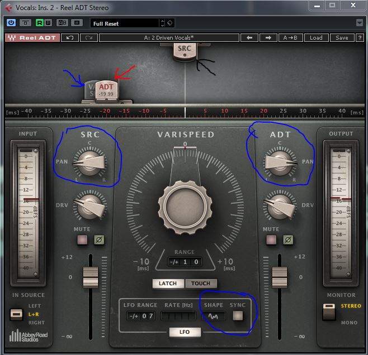The image size is (368, 355).
Task: Open the preset management menu icon
Action: click(77, 23)
